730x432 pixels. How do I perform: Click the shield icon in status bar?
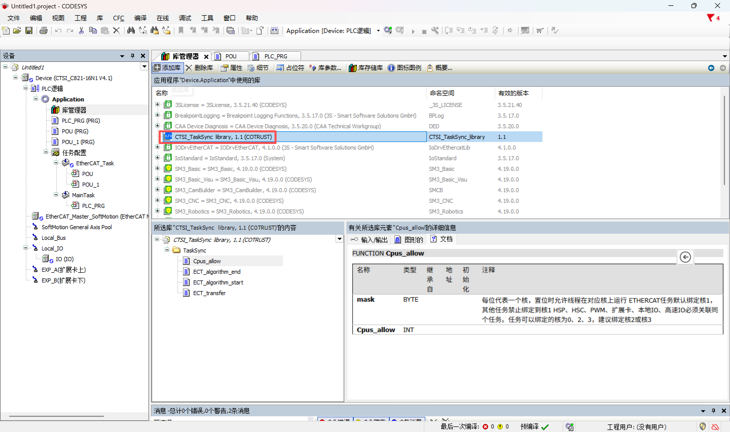[703, 426]
